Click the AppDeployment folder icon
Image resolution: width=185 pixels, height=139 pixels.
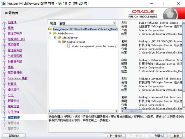click(64, 42)
